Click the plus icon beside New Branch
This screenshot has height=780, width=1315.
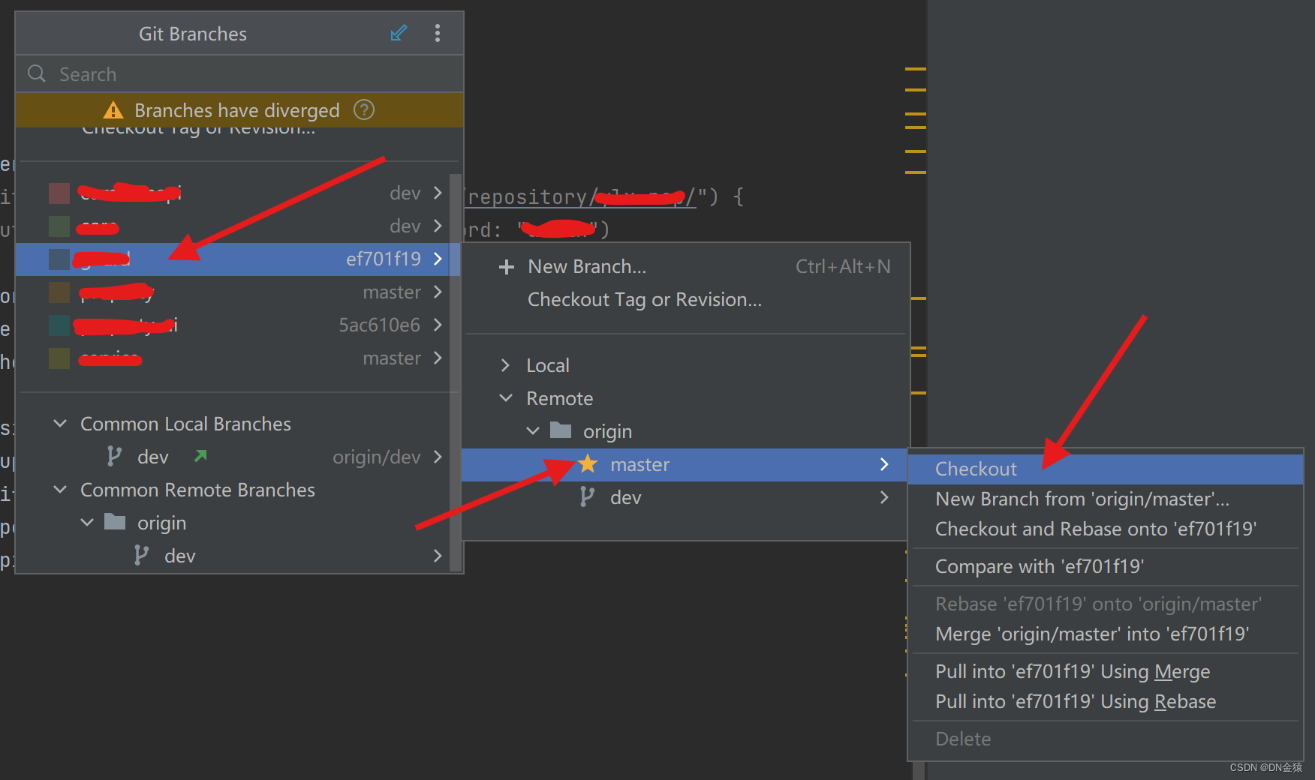tap(507, 267)
